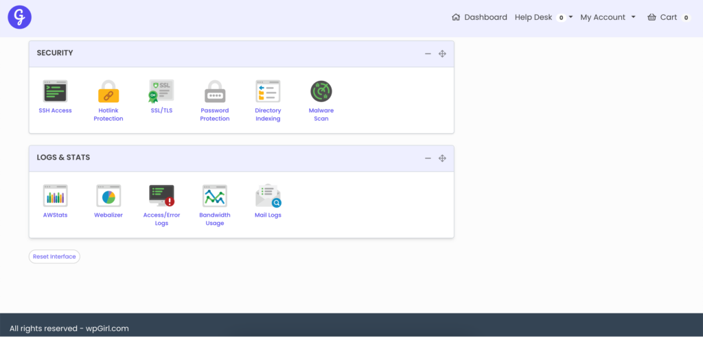
Task: Click the Webalizer text link
Action: [108, 215]
